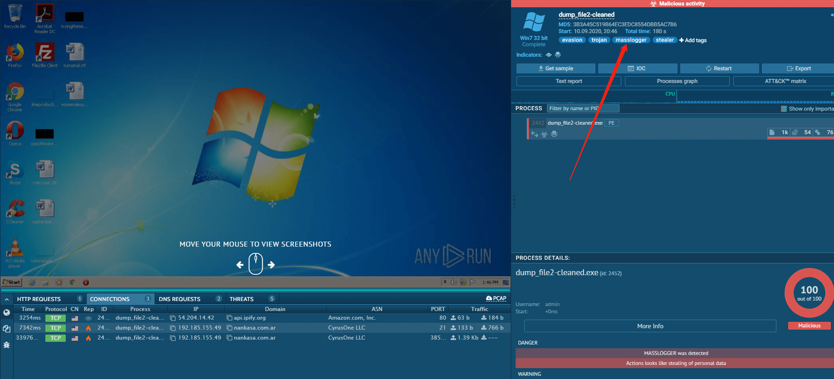834x379 pixels.
Task: Click the stealer tag
Action: [665, 40]
